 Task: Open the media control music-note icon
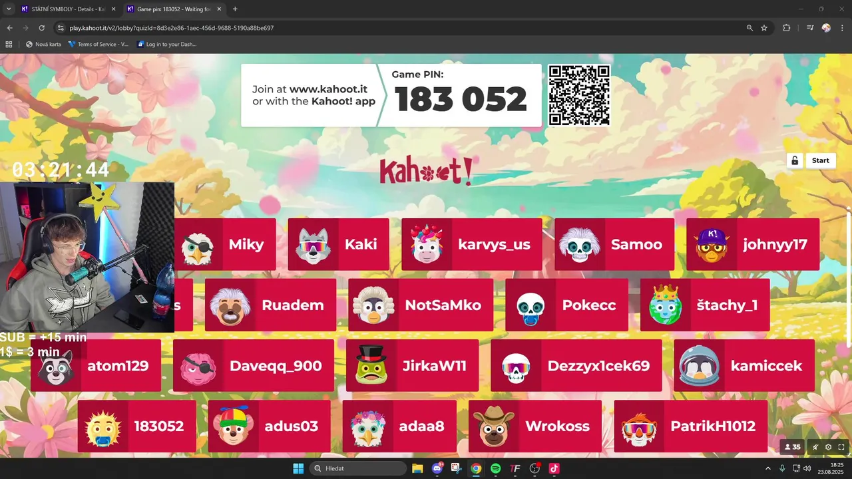click(x=810, y=28)
